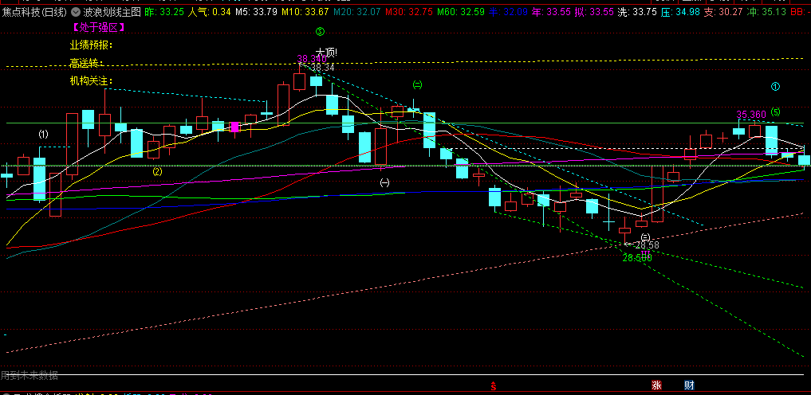Click the 大顶! top signal label

tap(326, 52)
